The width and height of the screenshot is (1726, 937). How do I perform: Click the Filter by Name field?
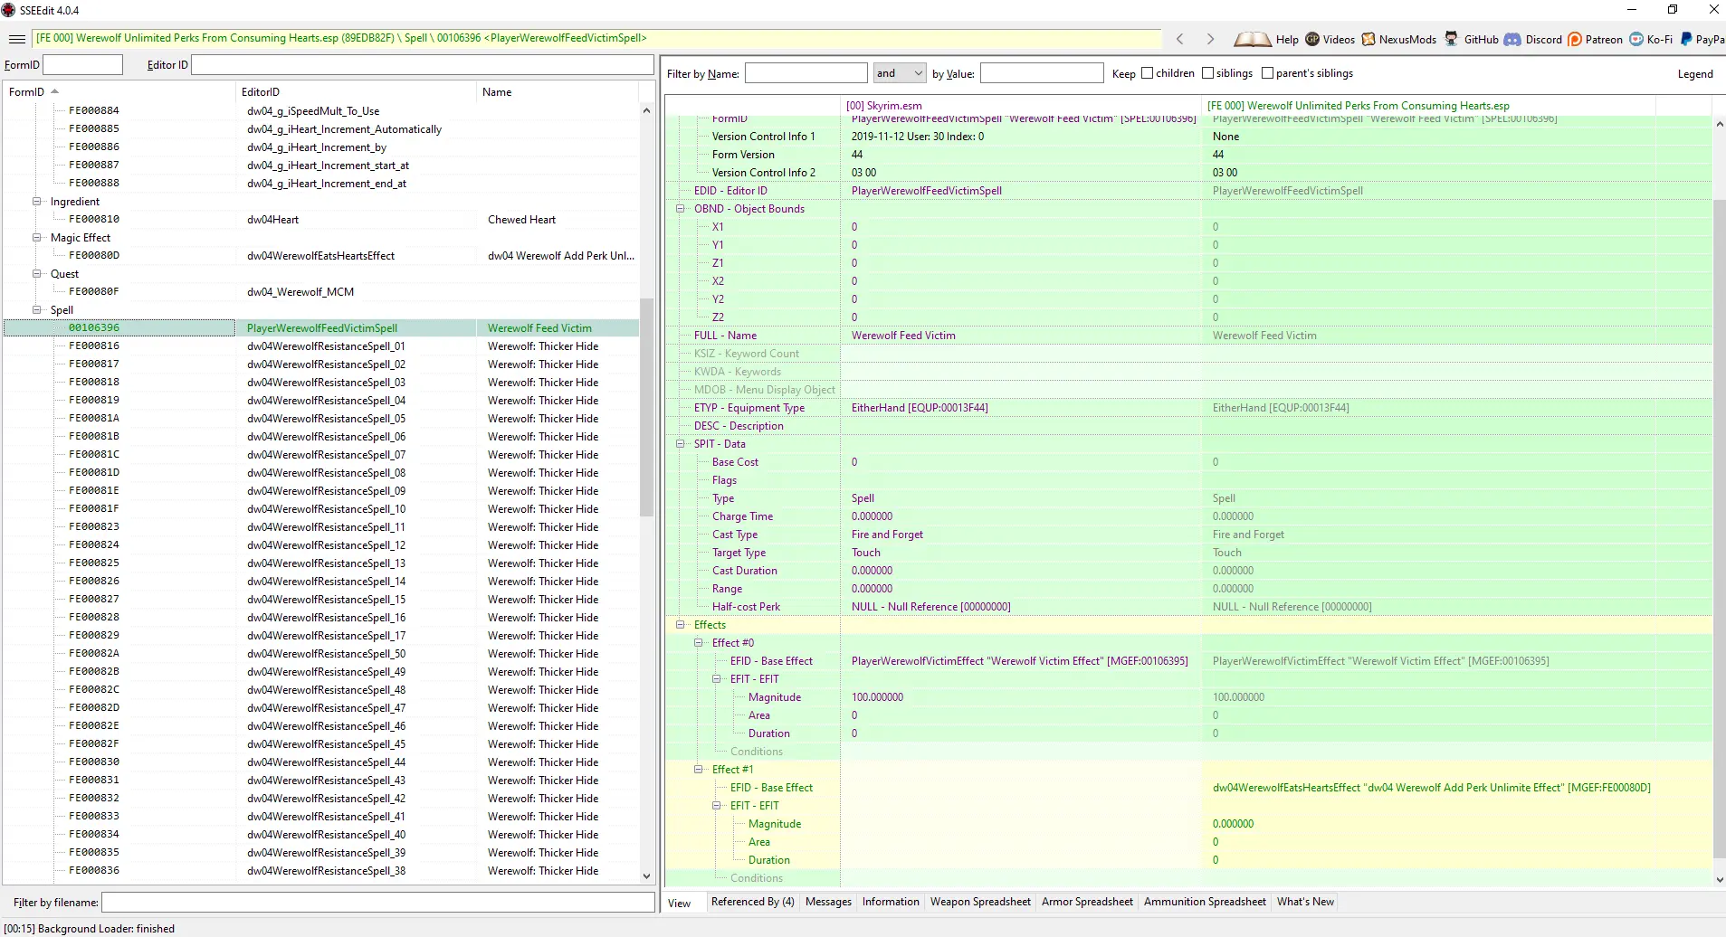(806, 73)
